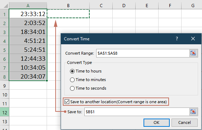Focus the Save to input field
This screenshot has width=202, height=130.
click(x=137, y=112)
